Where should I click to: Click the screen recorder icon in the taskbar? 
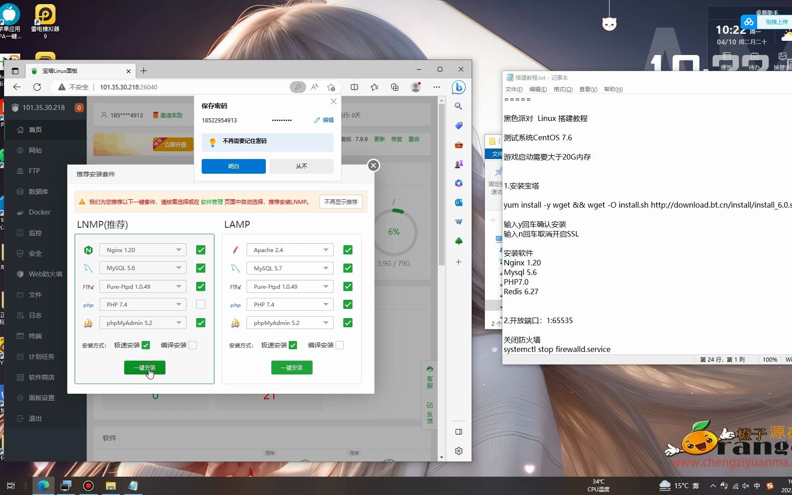coord(88,486)
